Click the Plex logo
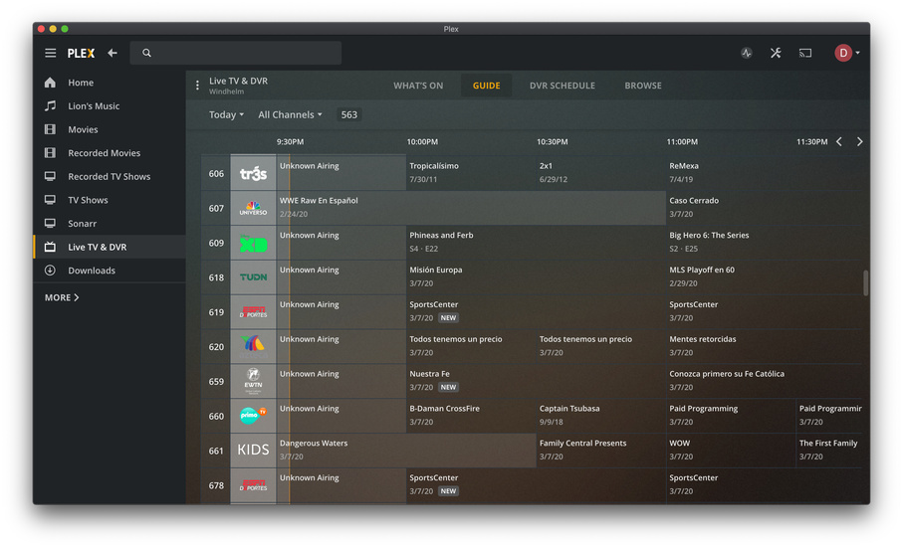Screen dimensions: 903x548 (81, 53)
